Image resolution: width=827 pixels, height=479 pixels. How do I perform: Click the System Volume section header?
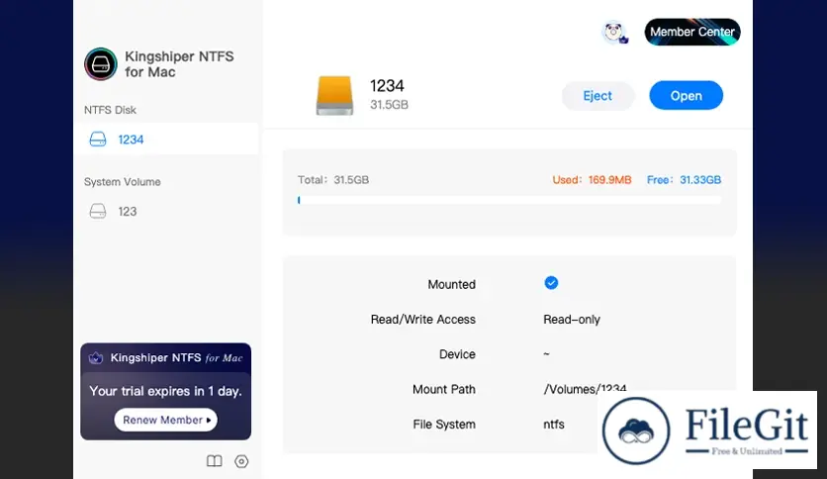coord(123,182)
